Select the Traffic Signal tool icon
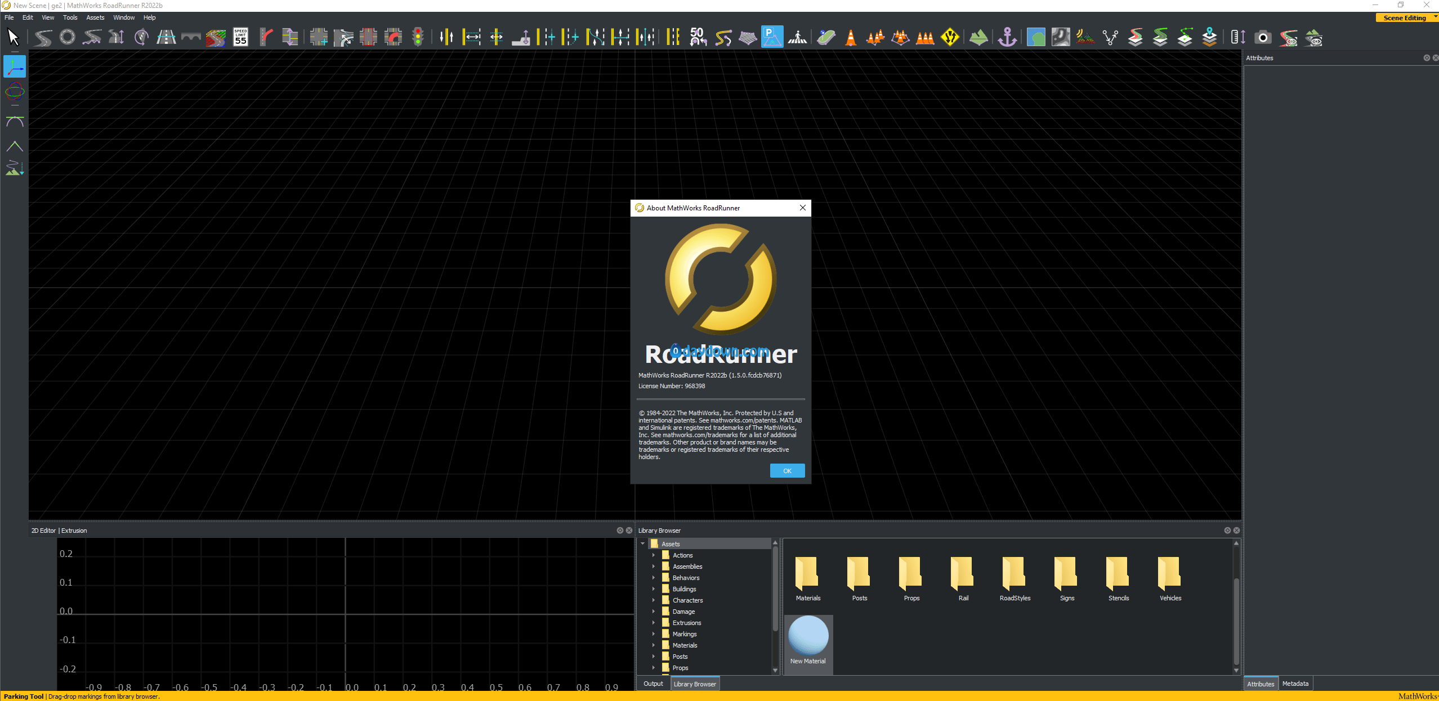The image size is (1439, 701). 418,38
